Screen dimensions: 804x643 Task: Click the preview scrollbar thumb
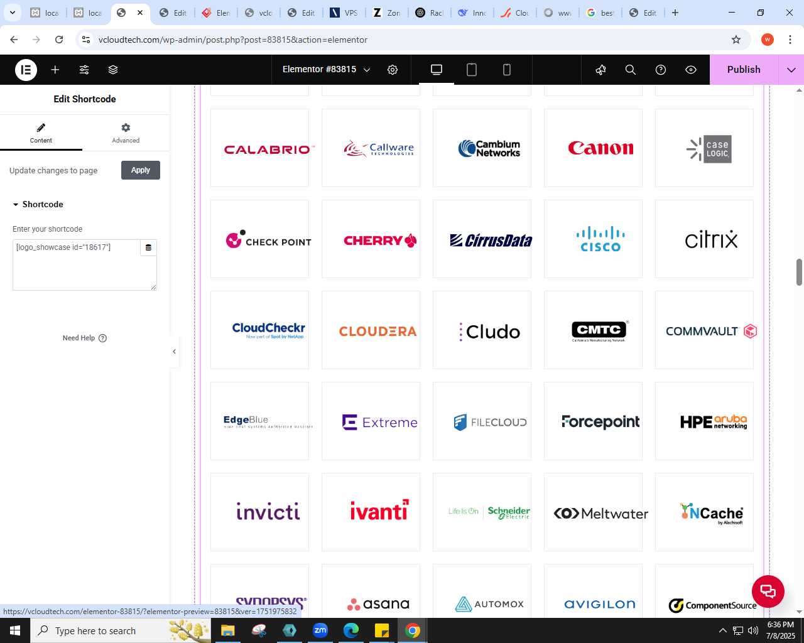(799, 272)
